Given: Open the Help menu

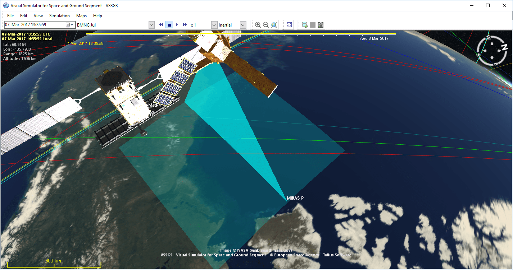Looking at the screenshot, I should click(x=97, y=16).
